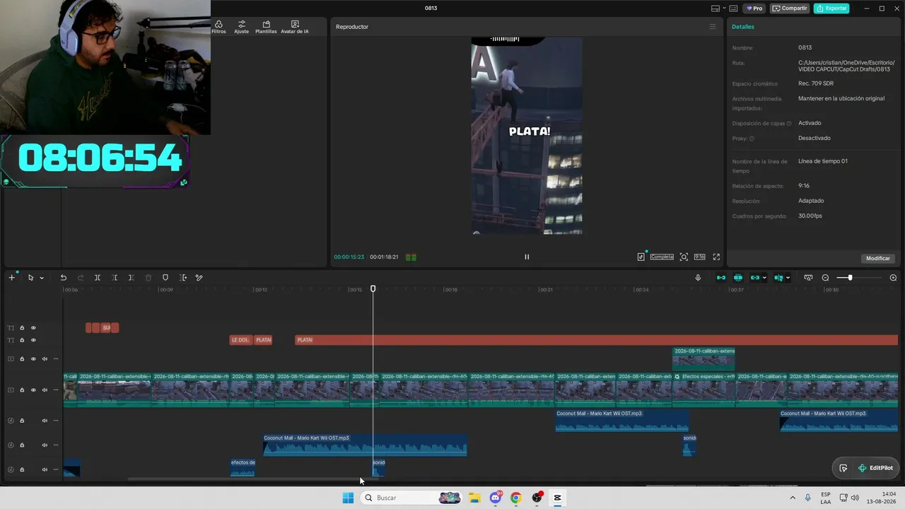Open the Ajuste panel
Image resolution: width=905 pixels, height=509 pixels.
click(242, 27)
